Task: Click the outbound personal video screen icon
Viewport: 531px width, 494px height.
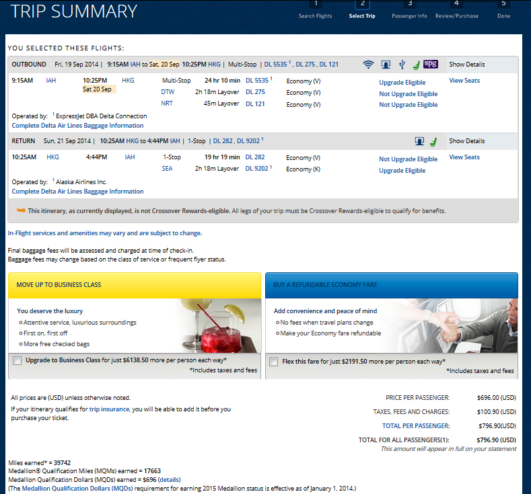Action: point(386,65)
